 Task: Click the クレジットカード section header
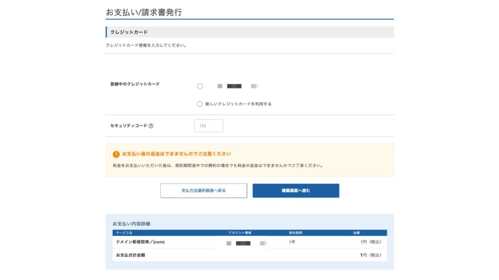tap(250, 32)
